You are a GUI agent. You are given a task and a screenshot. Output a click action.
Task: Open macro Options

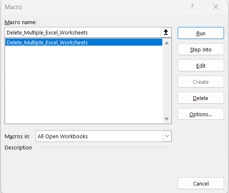tap(201, 114)
